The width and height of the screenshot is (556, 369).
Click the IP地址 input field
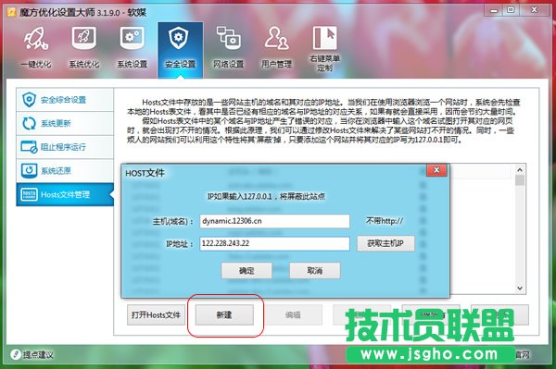click(x=274, y=243)
